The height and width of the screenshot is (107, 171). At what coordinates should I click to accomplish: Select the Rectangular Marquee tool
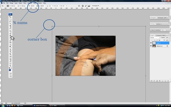[10, 19]
